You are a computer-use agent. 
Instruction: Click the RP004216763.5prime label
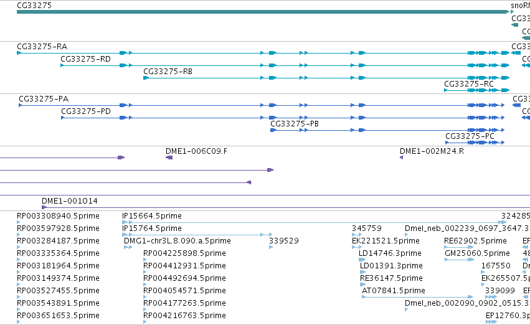point(184,316)
